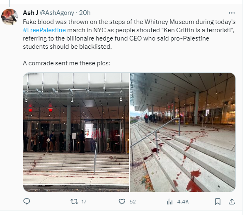Enlarge left photo of museum entrance

[x=76, y=132]
